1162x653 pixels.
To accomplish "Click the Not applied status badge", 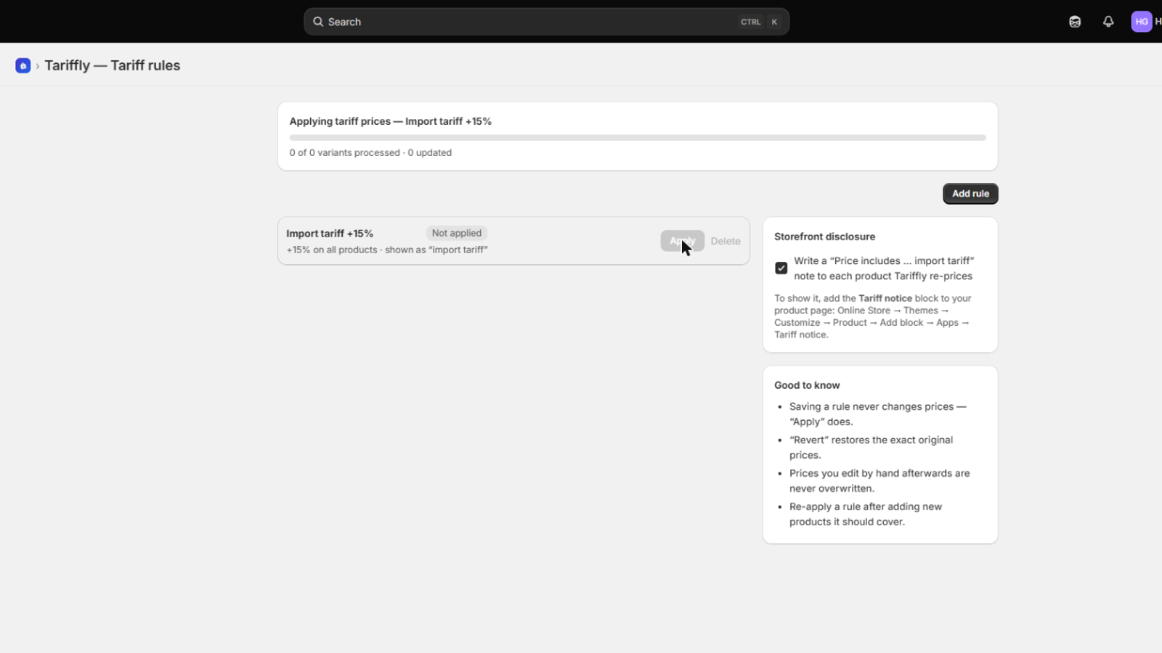I will (456, 233).
